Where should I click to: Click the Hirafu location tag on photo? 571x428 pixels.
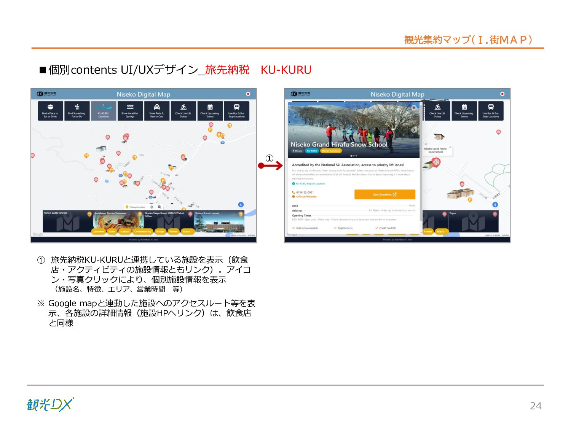click(297, 151)
